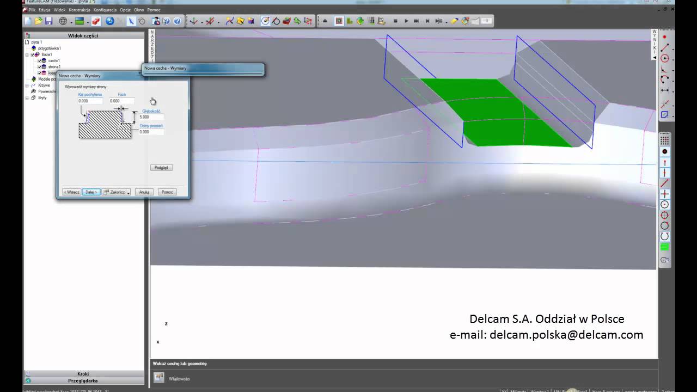
Task: Open the Okno menu
Action: (x=139, y=10)
